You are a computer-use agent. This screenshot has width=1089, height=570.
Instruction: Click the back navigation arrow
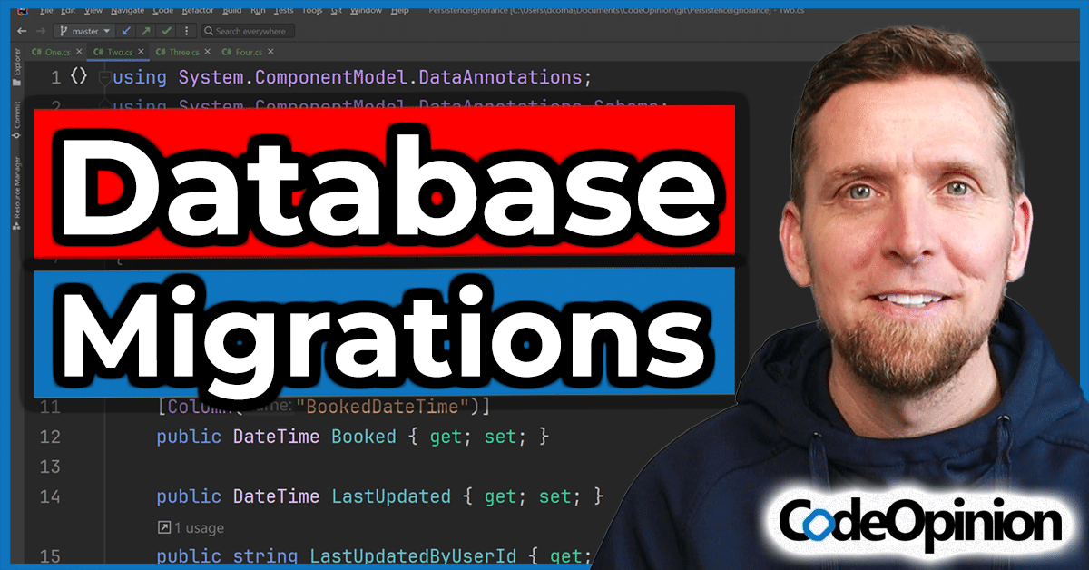pyautogui.click(x=21, y=31)
